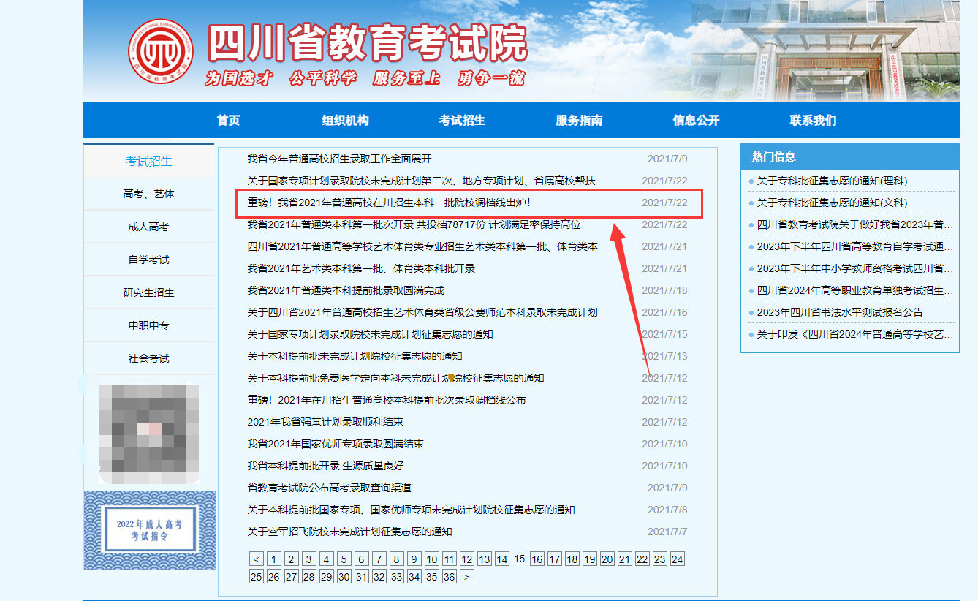The image size is (978, 601).
Task: Click the blurred image in the sidebar
Action: point(149,434)
